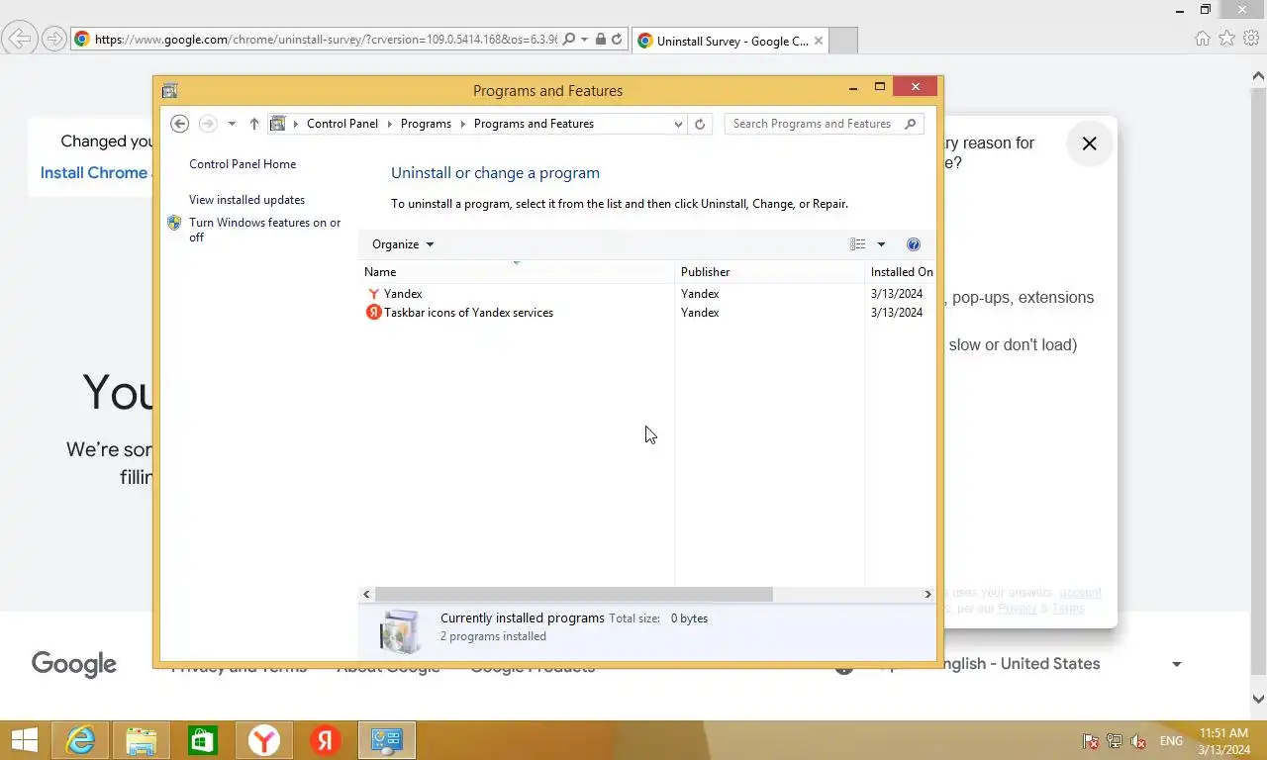The height and width of the screenshot is (760, 1267).
Task: Open File Explorer from the taskbar
Action: click(x=142, y=740)
